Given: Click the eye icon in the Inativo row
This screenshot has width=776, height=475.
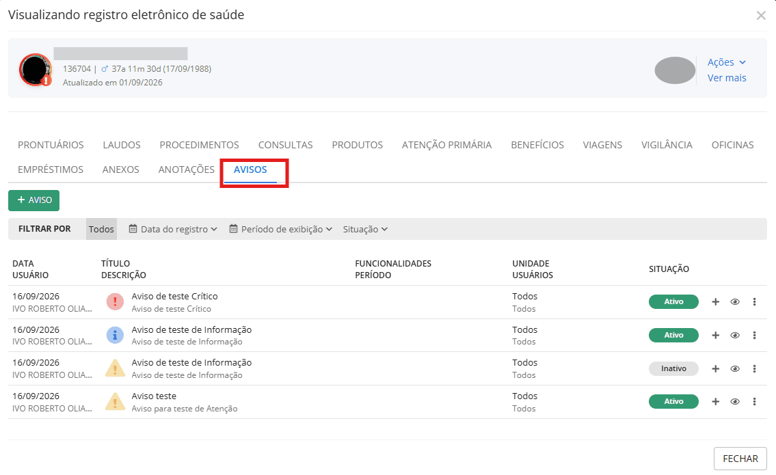Looking at the screenshot, I should pyautogui.click(x=735, y=368).
